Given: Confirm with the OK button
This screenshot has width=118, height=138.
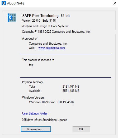Looking at the screenshot, I should tap(81, 129).
